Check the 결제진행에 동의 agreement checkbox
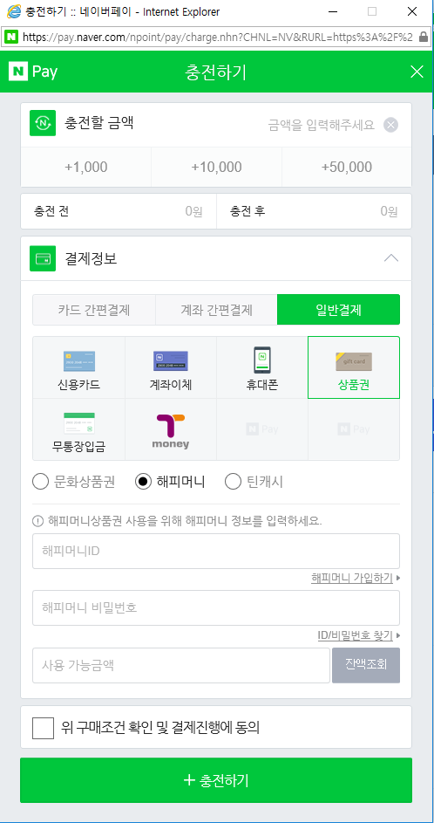 pos(43,728)
